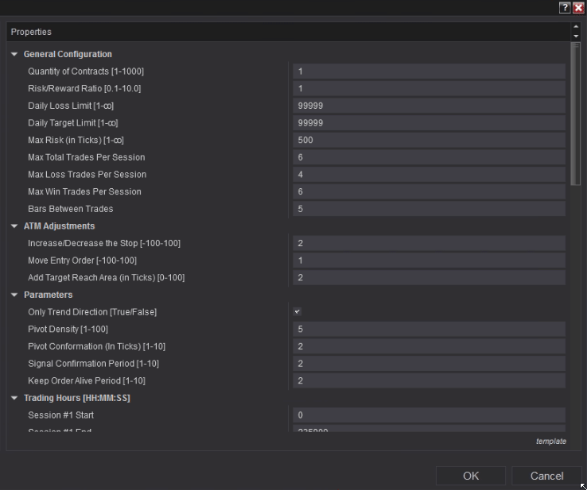Collapse the Trading Hours section

click(14, 398)
